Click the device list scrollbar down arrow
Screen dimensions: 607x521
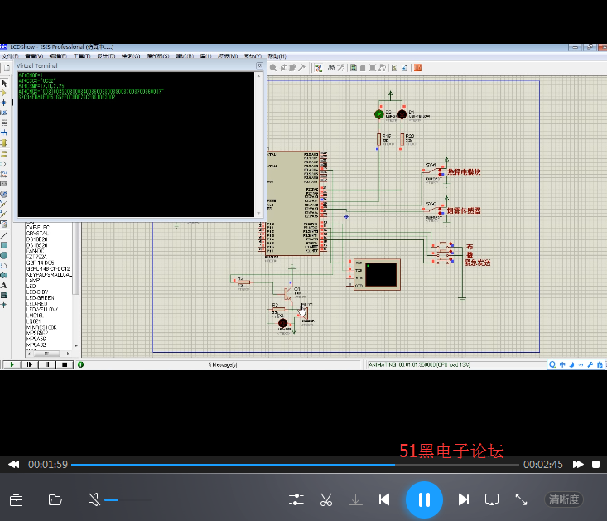coord(76,346)
